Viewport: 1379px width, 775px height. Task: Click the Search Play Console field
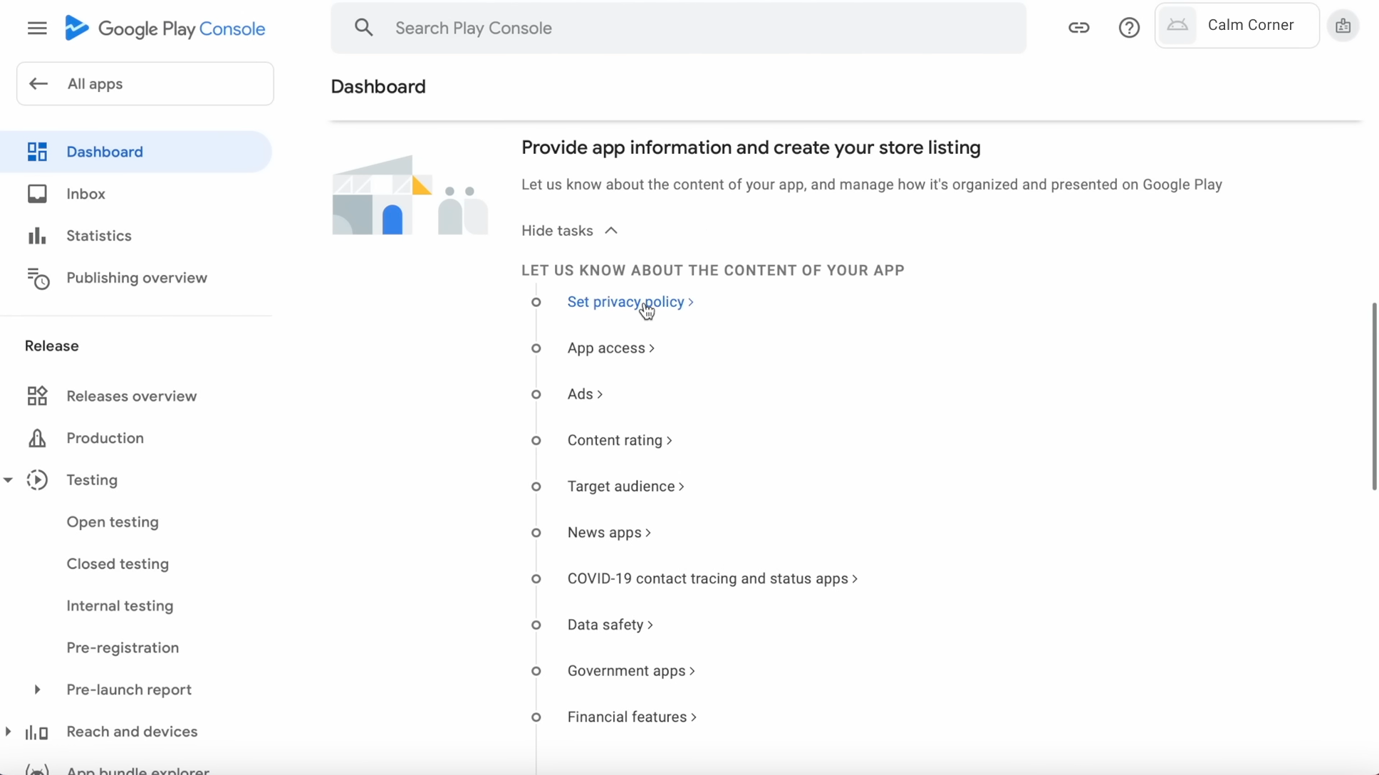(677, 28)
